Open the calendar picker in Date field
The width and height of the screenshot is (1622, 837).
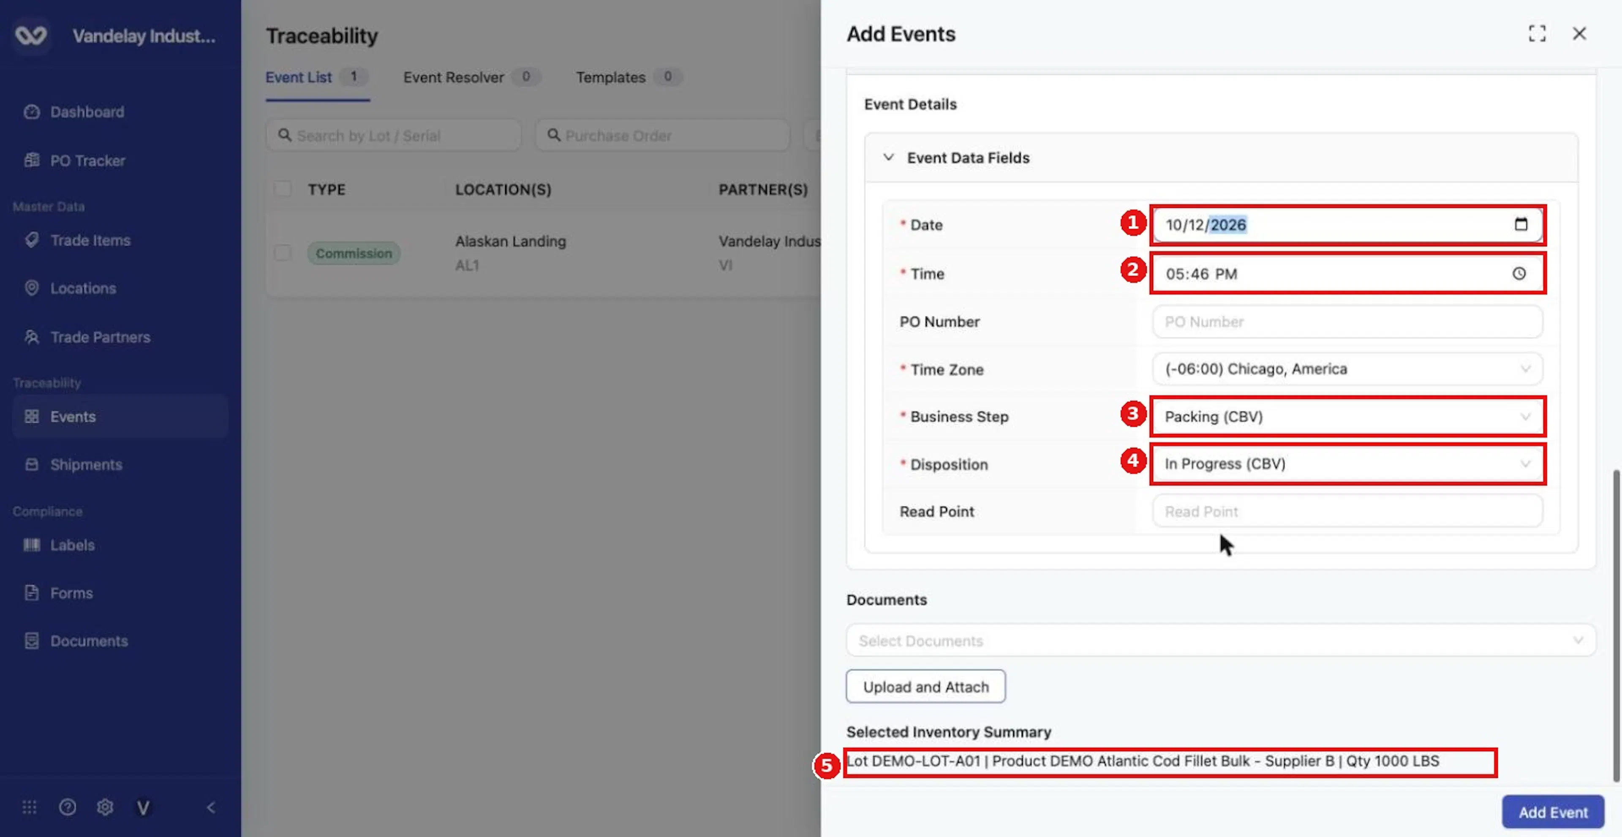(1521, 224)
